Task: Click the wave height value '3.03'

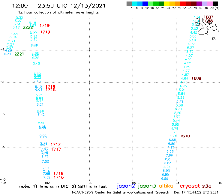Action: (194, 28)
